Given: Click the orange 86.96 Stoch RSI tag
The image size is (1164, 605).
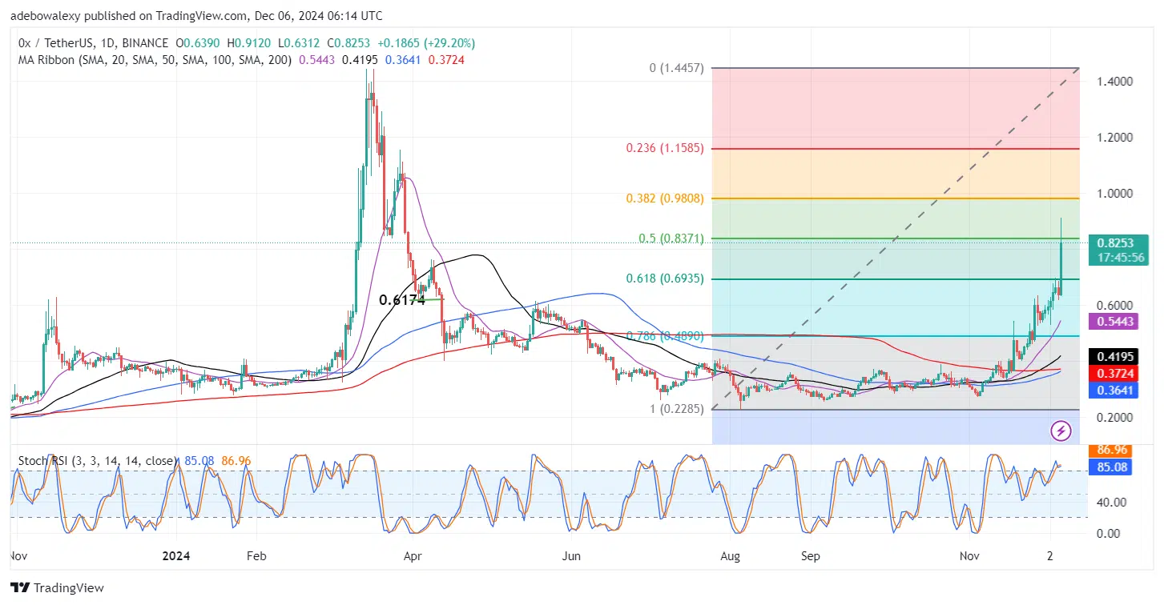Looking at the screenshot, I should click(x=1110, y=451).
